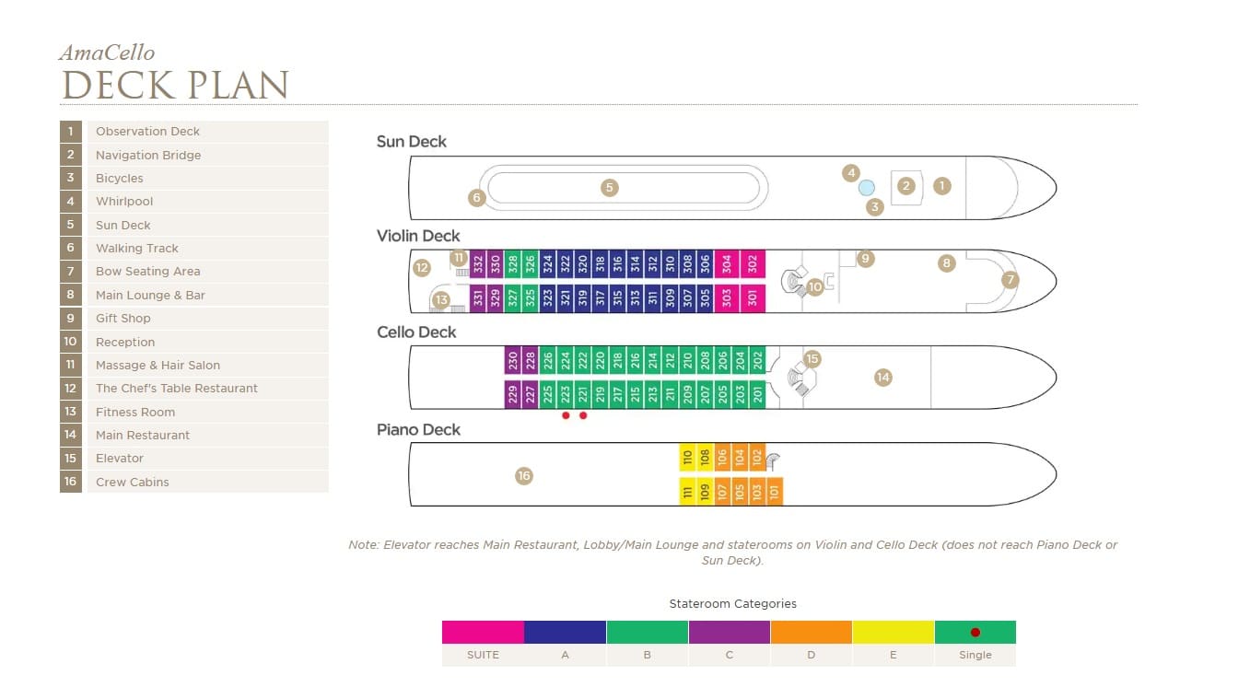Click the Single category swatch with red dot
The height and width of the screenshot is (687, 1250).
pos(975,632)
